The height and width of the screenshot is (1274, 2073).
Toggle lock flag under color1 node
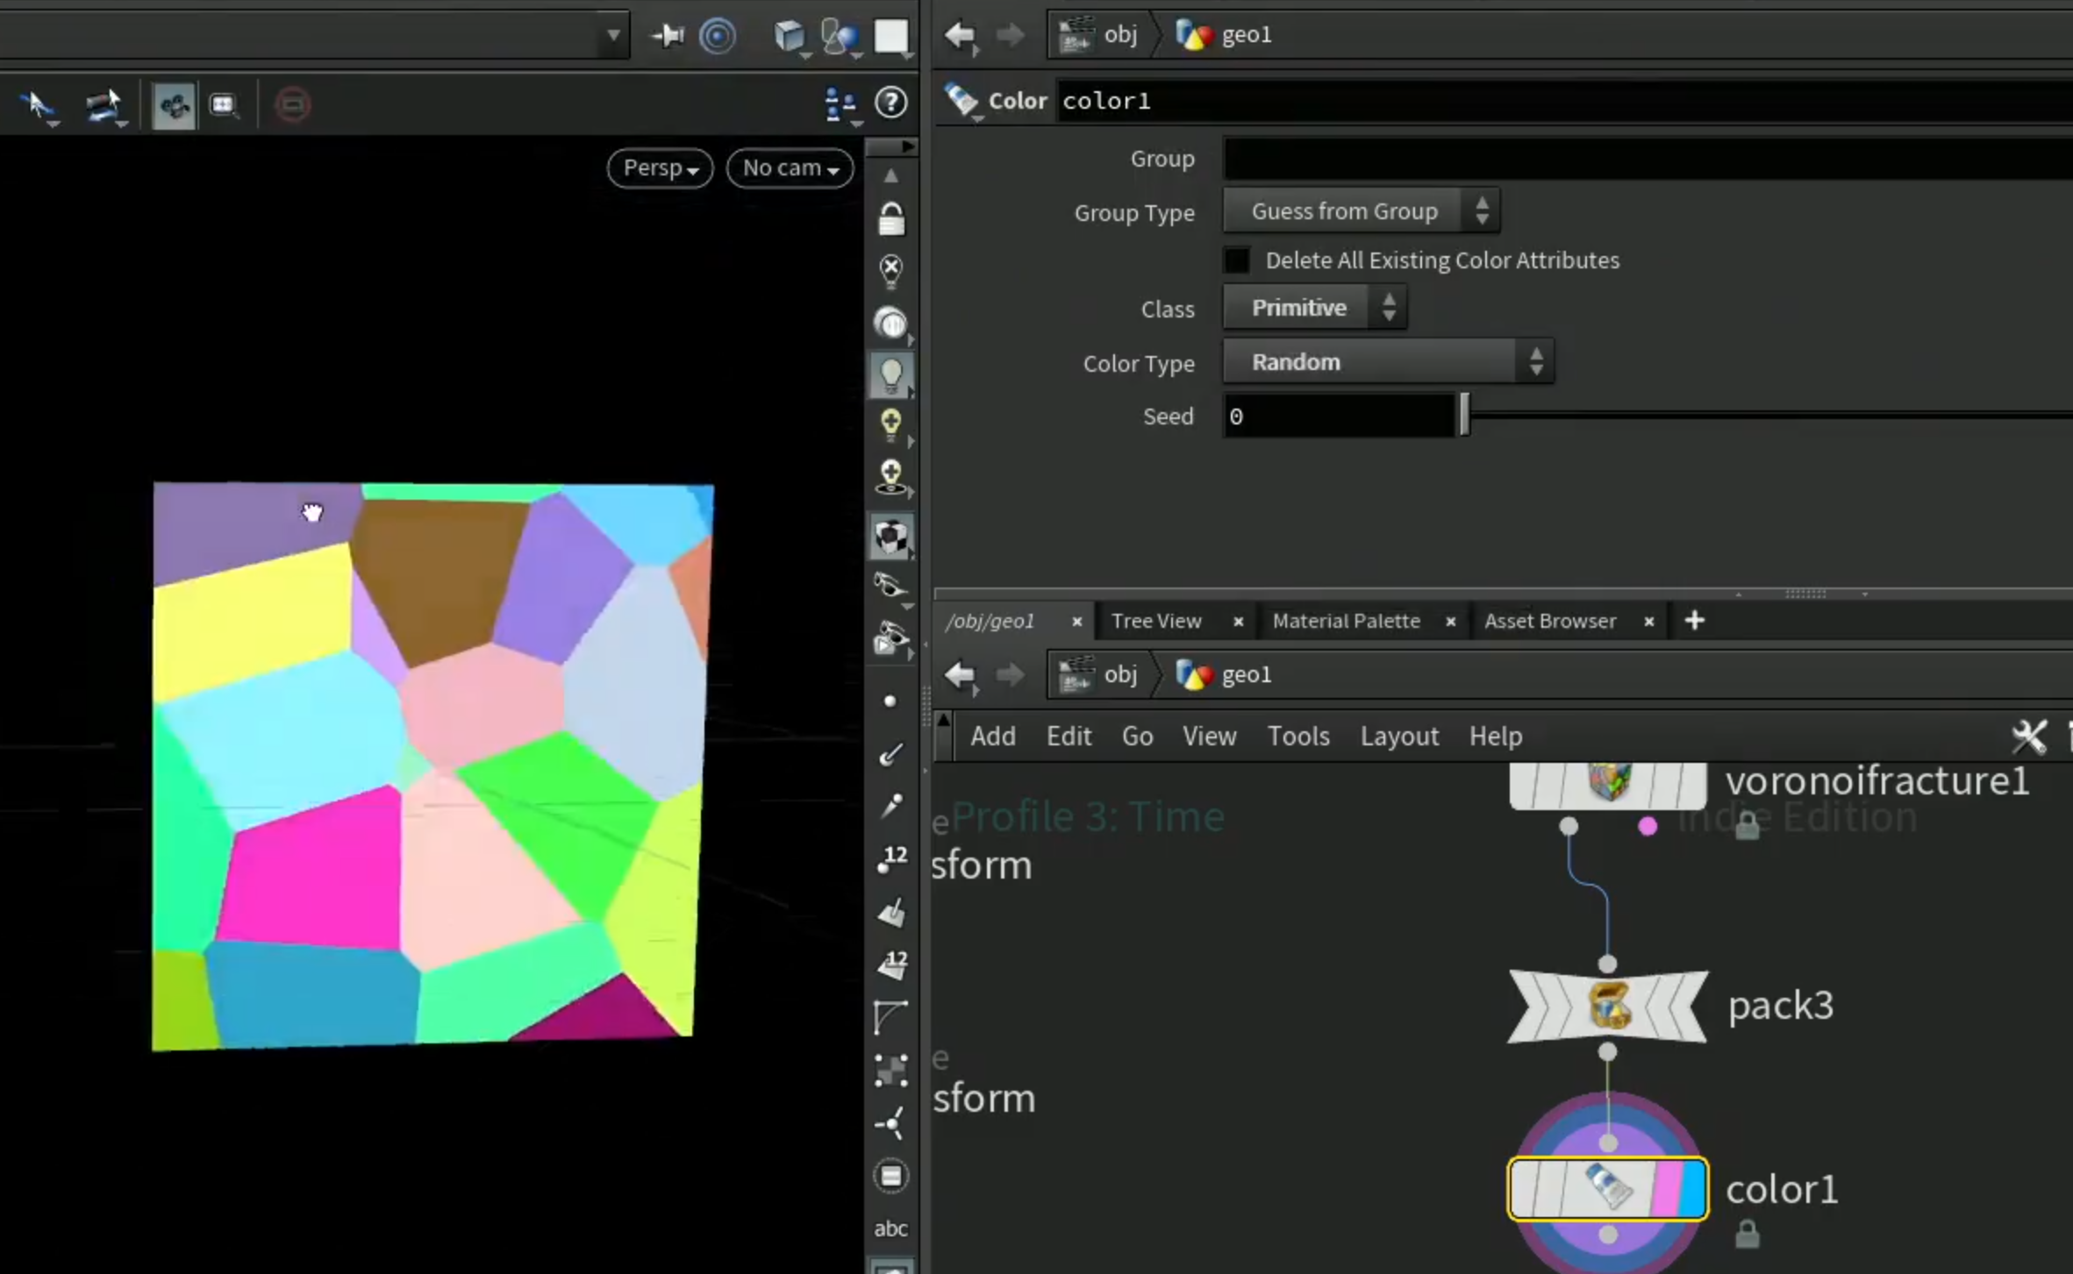[x=1747, y=1235]
